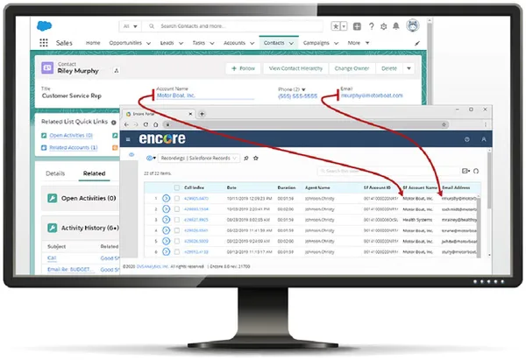Play the recording in row 1
This screenshot has width=526, height=360.
[x=166, y=199]
